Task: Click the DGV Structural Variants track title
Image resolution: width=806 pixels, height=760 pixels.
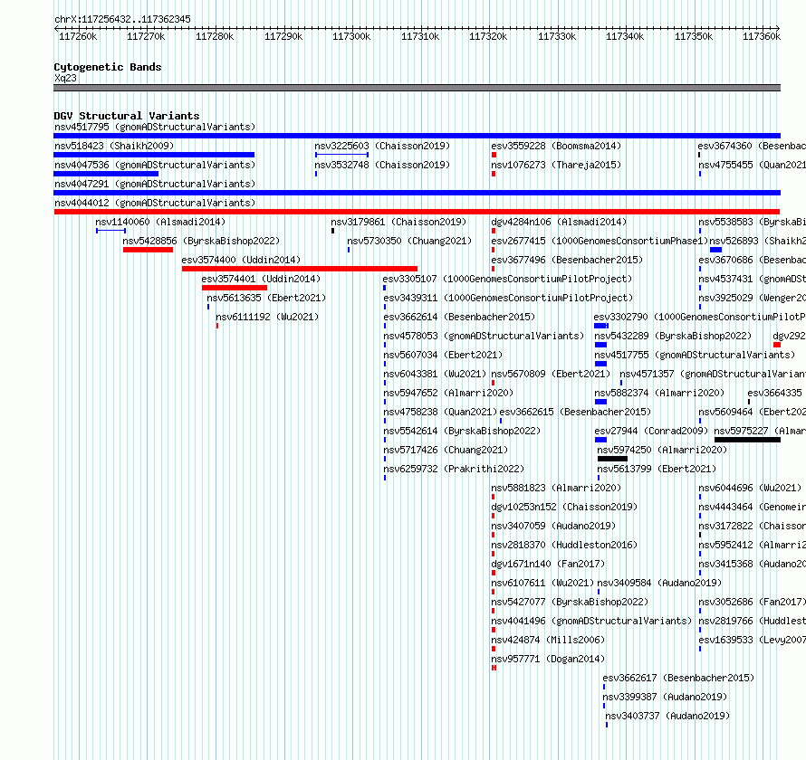Action: click(127, 116)
